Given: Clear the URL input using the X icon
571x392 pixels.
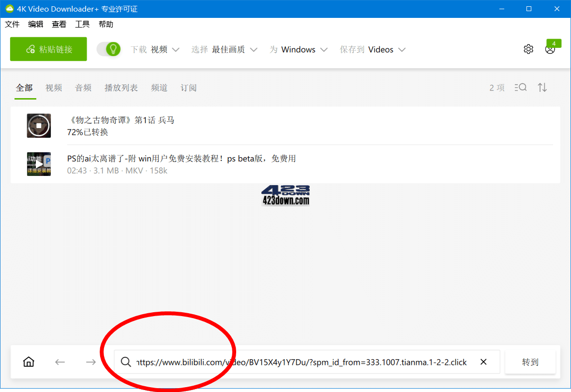Looking at the screenshot, I should 483,362.
